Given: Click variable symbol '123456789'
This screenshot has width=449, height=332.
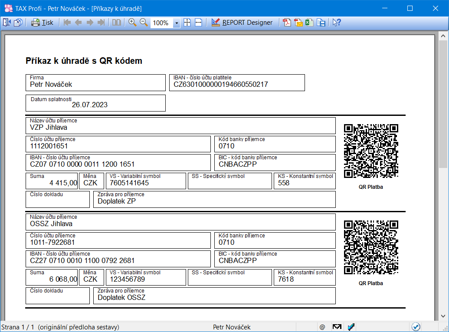Looking at the screenshot, I should click(127, 279).
